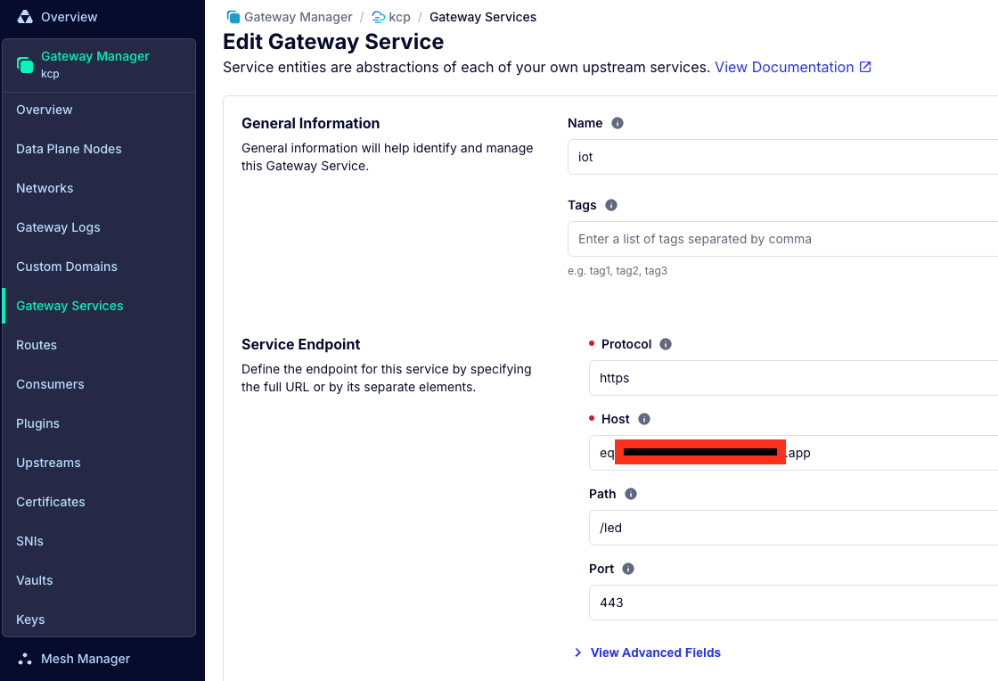Click the info icon next to Tags
Screen dimensions: 998x681
611,205
